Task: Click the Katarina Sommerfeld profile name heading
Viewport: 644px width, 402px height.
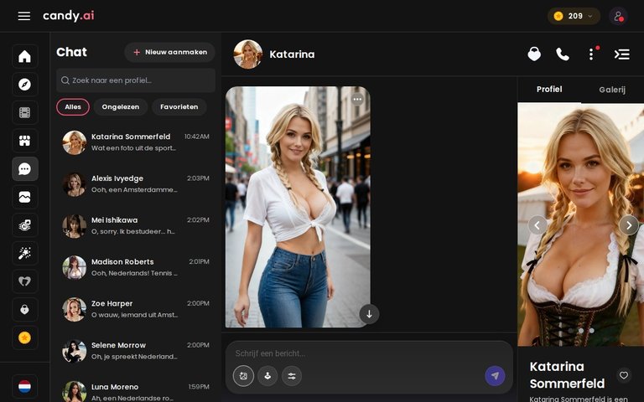Action: pyautogui.click(x=567, y=375)
